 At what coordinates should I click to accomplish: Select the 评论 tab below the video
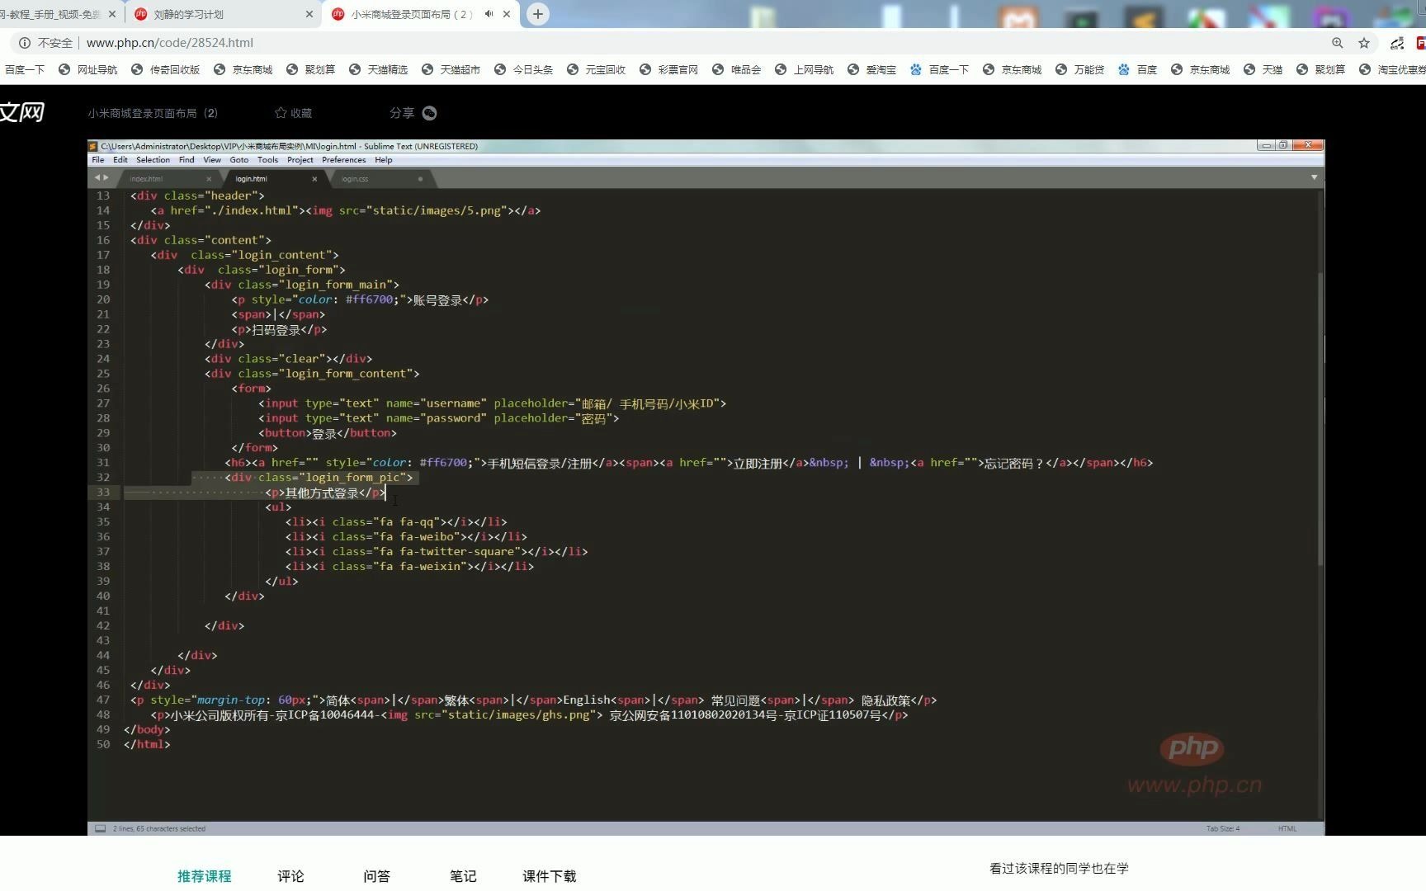pyautogui.click(x=290, y=876)
